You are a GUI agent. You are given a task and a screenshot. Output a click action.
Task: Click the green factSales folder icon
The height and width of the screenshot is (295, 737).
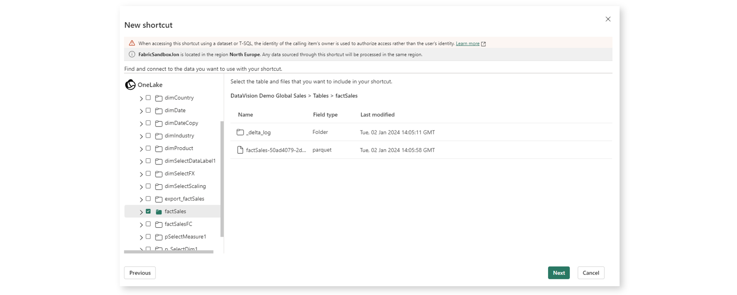click(x=159, y=212)
